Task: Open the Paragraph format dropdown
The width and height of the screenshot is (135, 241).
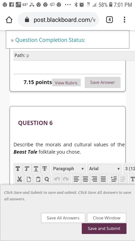Action: coord(68,169)
